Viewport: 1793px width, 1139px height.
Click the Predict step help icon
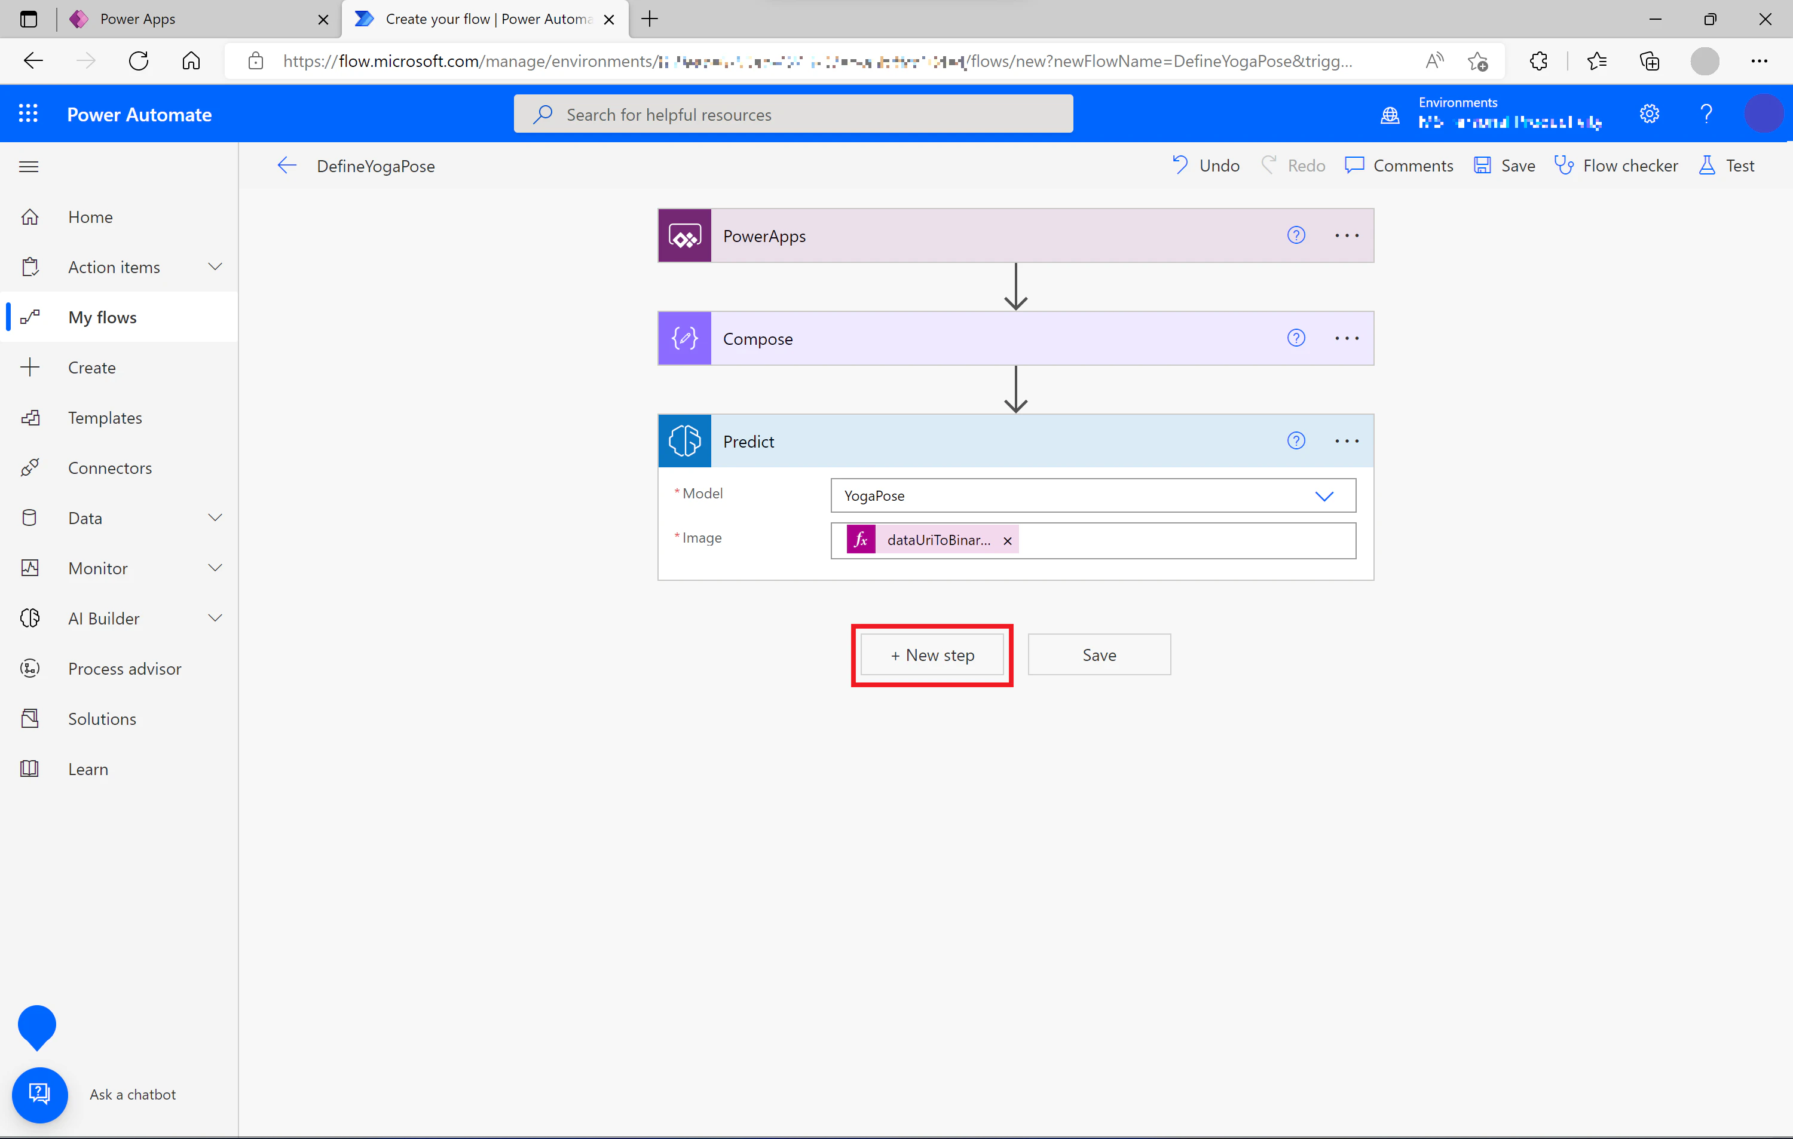1296,440
